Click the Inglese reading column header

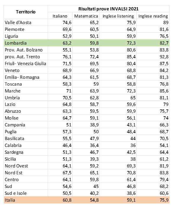(153, 16)
